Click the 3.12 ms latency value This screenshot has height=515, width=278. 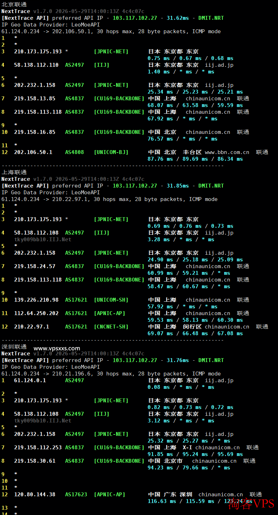tap(159, 421)
